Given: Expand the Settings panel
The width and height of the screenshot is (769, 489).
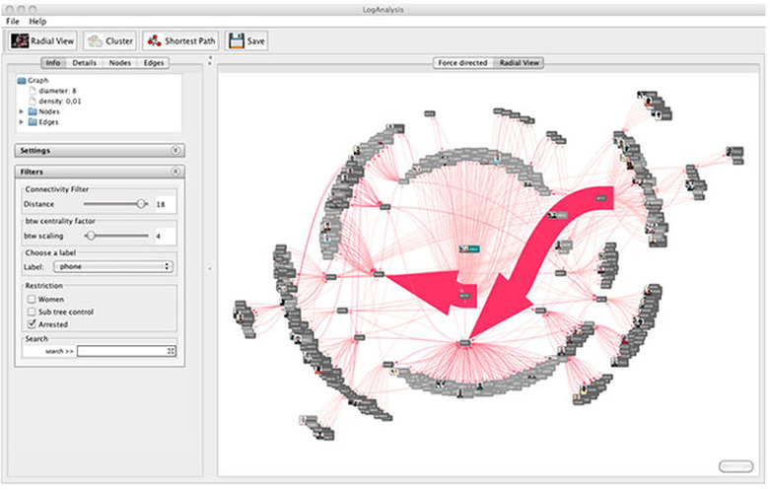Looking at the screenshot, I should point(175,151).
